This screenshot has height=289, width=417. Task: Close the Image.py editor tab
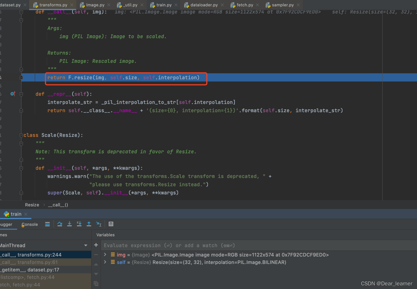point(109,5)
